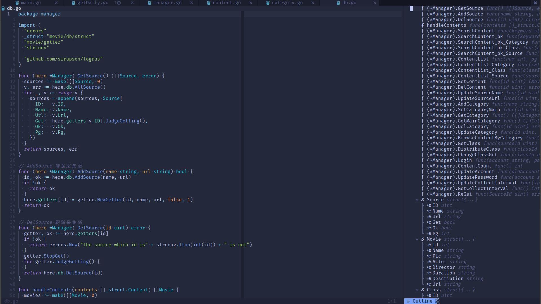Click the Go gopher icon on main.go tab
Viewport: 541px width, 304px height.
pos(17,3)
